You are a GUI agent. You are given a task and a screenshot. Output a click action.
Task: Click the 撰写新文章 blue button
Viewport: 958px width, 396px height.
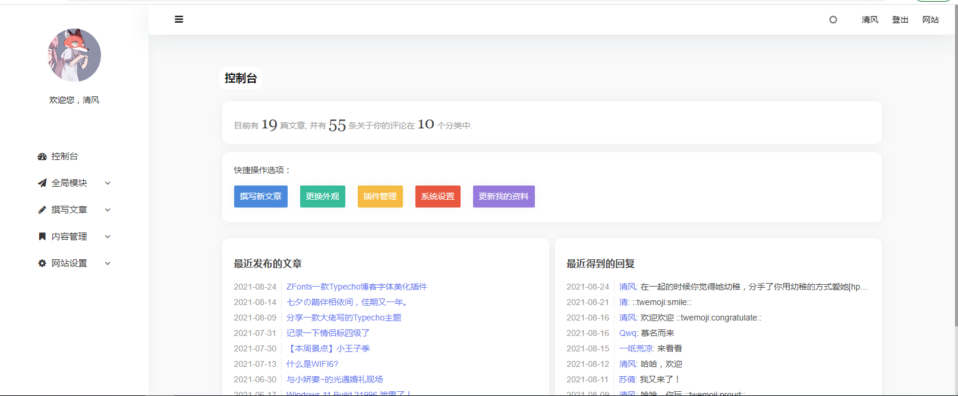(260, 196)
